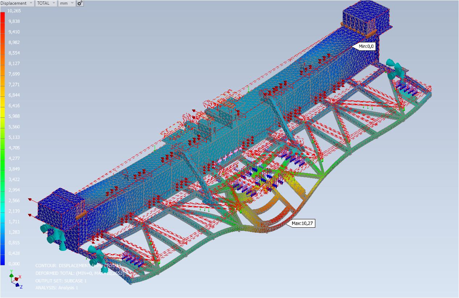
Task: Expand the TOTAL component dropdown
Action: (46, 3)
